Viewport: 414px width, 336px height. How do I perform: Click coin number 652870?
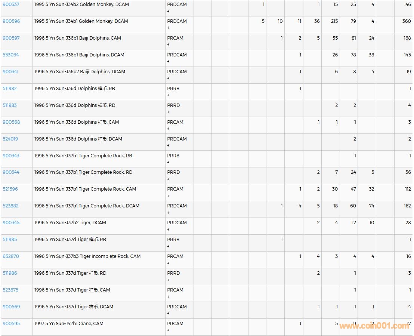click(x=11, y=256)
